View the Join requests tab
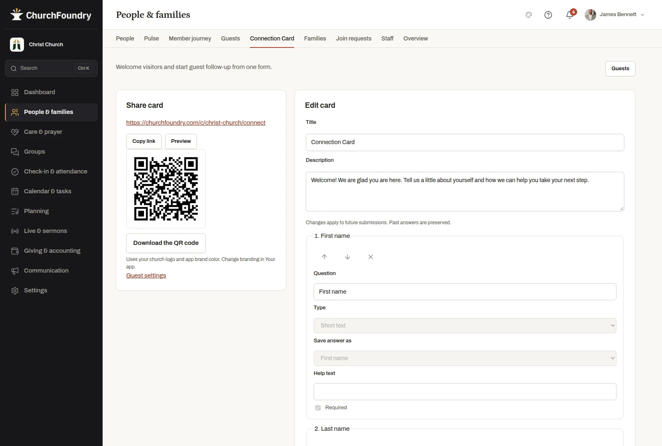 pyautogui.click(x=354, y=38)
